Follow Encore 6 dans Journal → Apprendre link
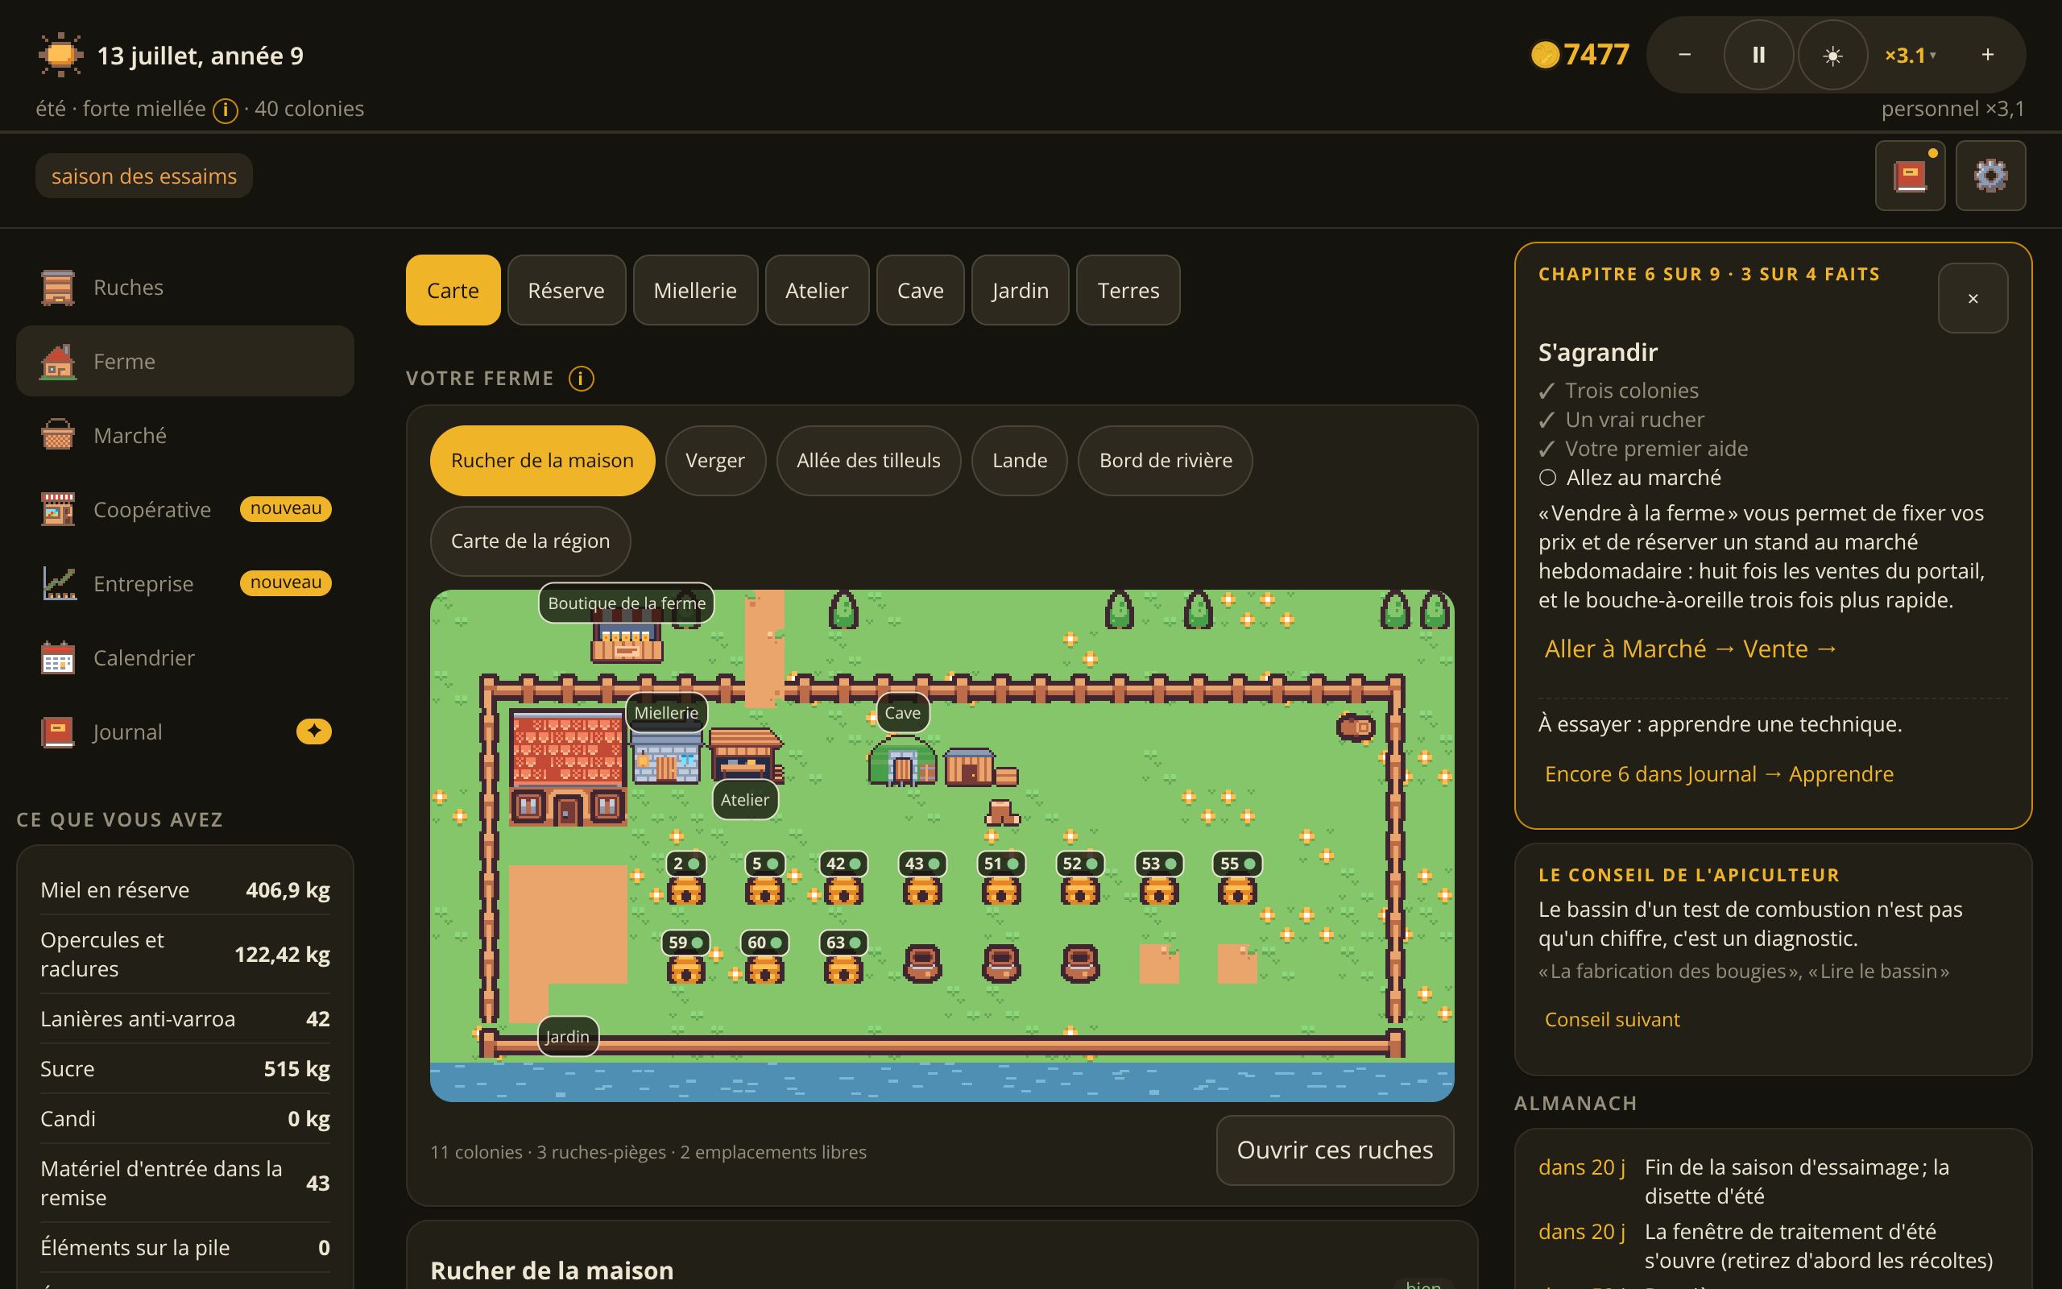This screenshot has height=1289, width=2062. point(1719,774)
